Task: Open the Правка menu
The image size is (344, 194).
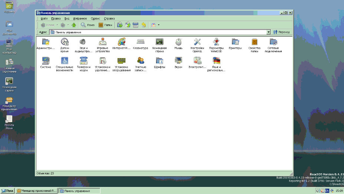Action: click(56, 19)
